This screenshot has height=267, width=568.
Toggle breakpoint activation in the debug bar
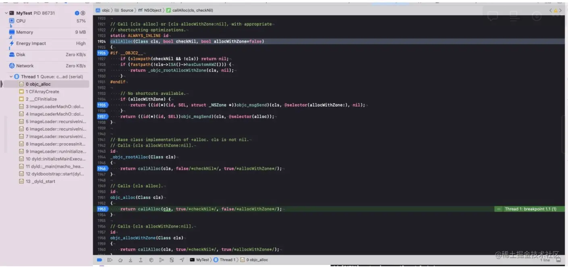tap(99, 259)
